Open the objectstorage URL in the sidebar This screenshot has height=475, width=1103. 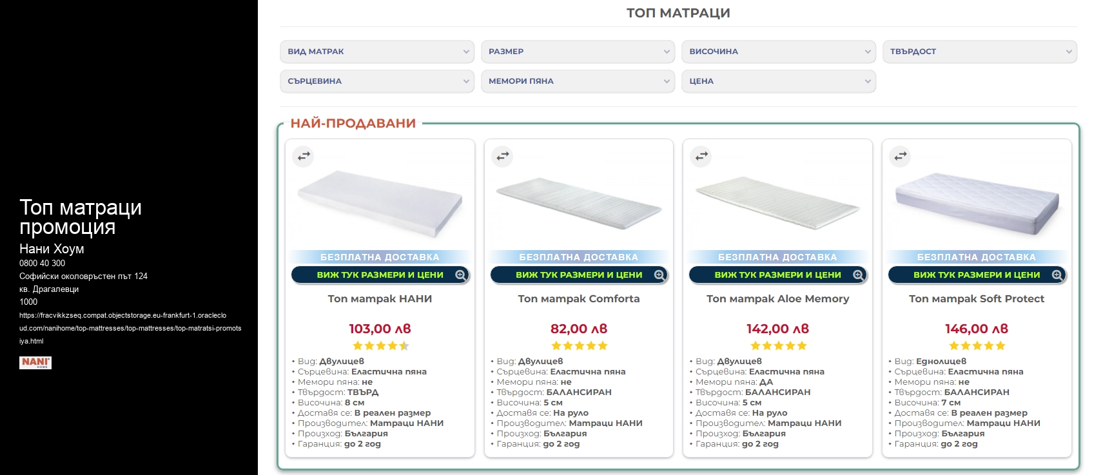tap(130, 328)
